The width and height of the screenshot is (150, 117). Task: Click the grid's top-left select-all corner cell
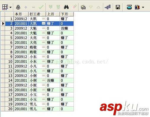tap(3, 14)
